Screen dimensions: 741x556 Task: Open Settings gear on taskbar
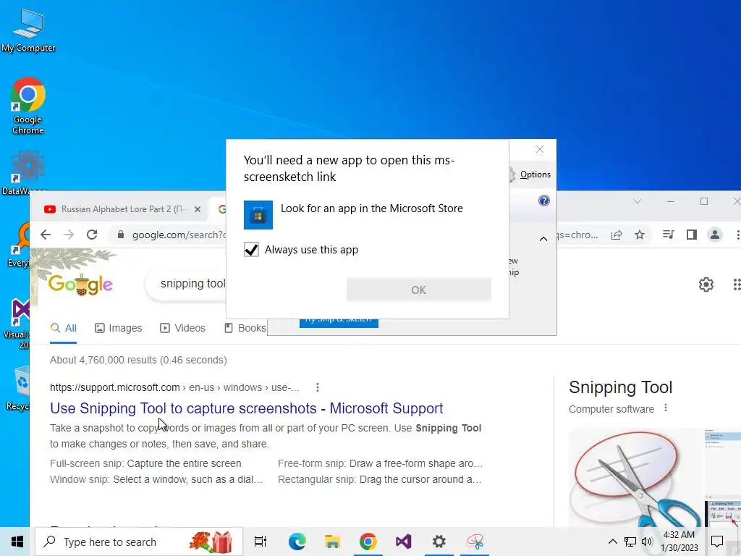tap(439, 542)
